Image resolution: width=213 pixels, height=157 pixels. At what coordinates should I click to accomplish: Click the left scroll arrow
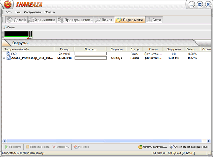point(4,141)
